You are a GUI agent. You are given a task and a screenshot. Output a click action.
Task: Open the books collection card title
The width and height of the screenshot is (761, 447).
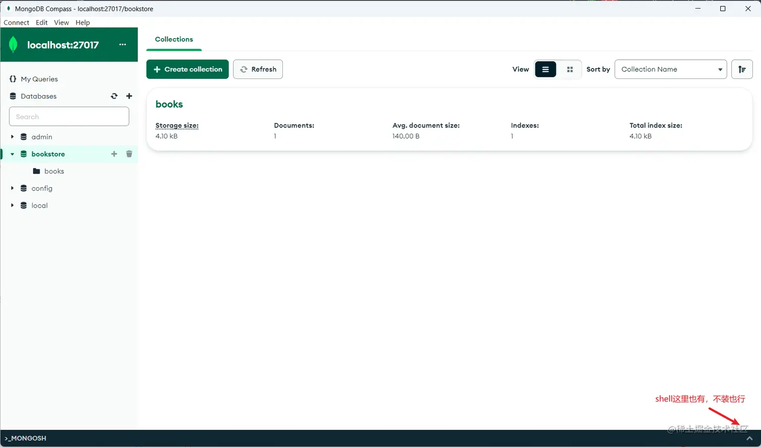click(x=169, y=104)
